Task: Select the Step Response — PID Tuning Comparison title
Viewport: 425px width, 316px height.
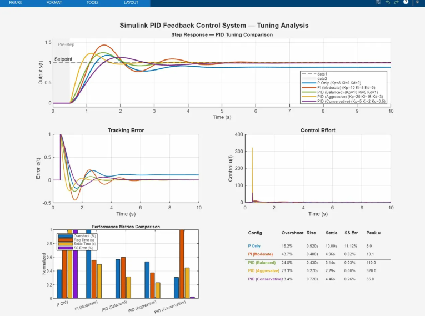Action: pos(222,34)
